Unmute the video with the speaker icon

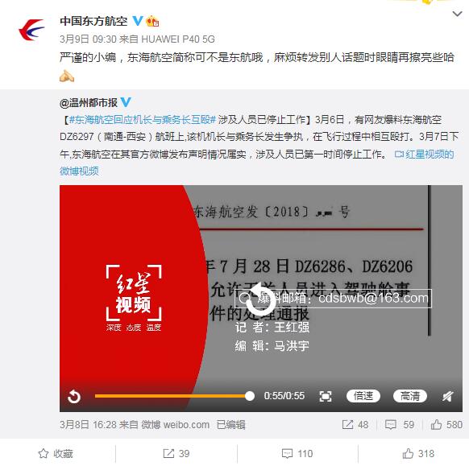(x=448, y=397)
